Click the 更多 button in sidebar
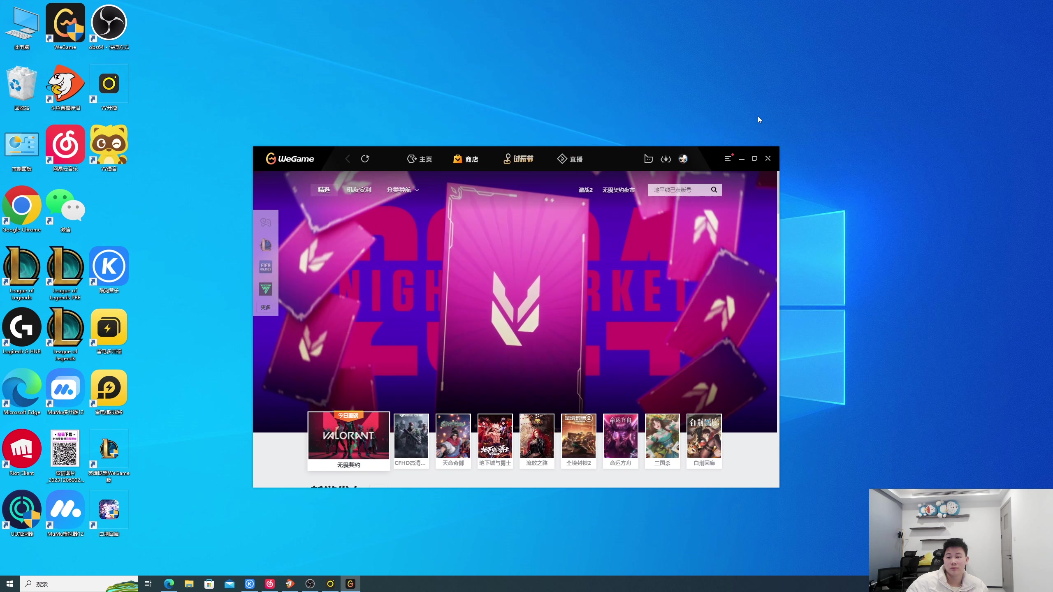Image resolution: width=1053 pixels, height=592 pixels. tap(265, 307)
